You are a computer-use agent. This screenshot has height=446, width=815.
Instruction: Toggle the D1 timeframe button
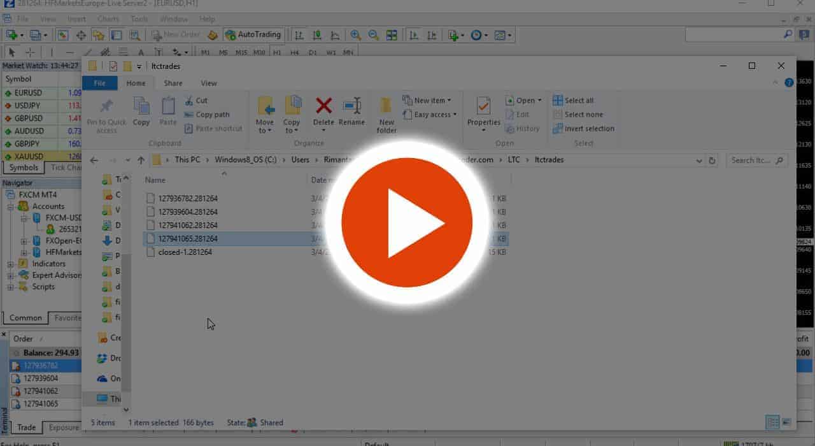(x=313, y=52)
